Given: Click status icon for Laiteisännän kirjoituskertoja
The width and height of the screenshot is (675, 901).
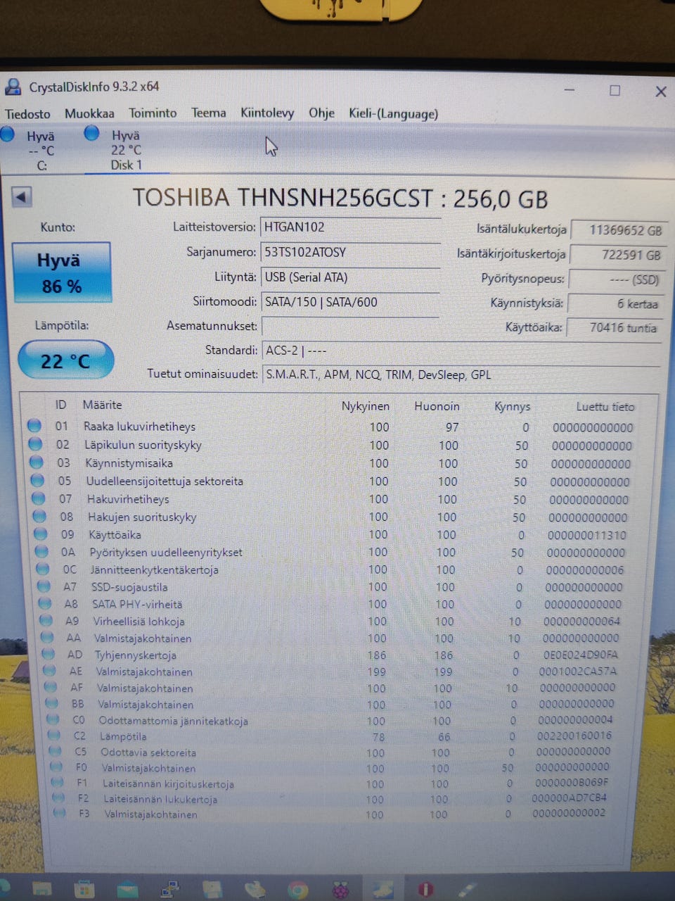Looking at the screenshot, I should pyautogui.click(x=58, y=783).
